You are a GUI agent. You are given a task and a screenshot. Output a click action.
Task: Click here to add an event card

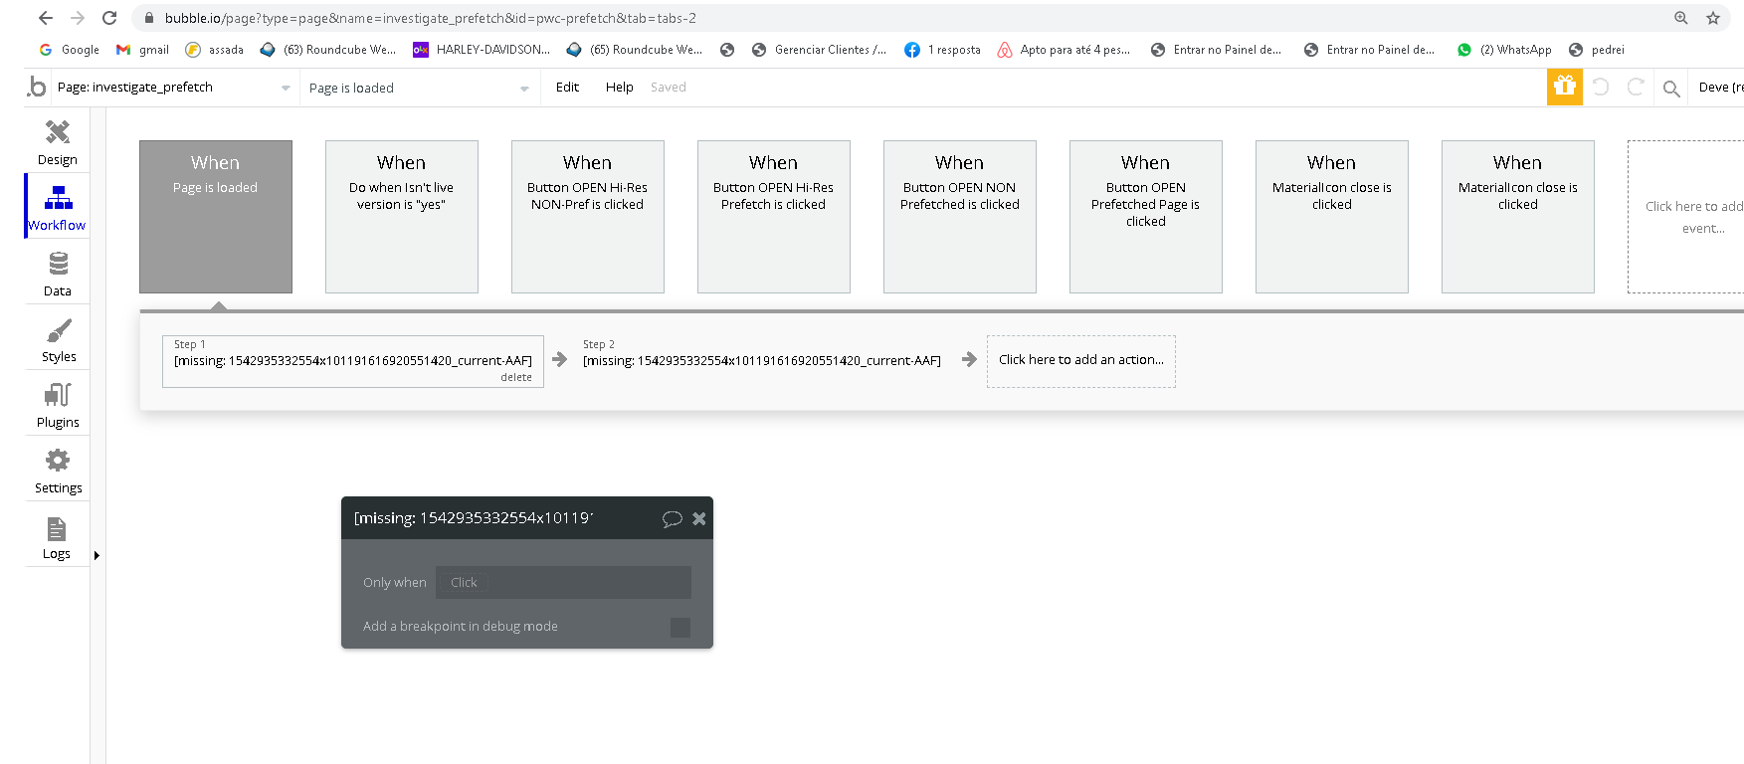[x=1686, y=217]
